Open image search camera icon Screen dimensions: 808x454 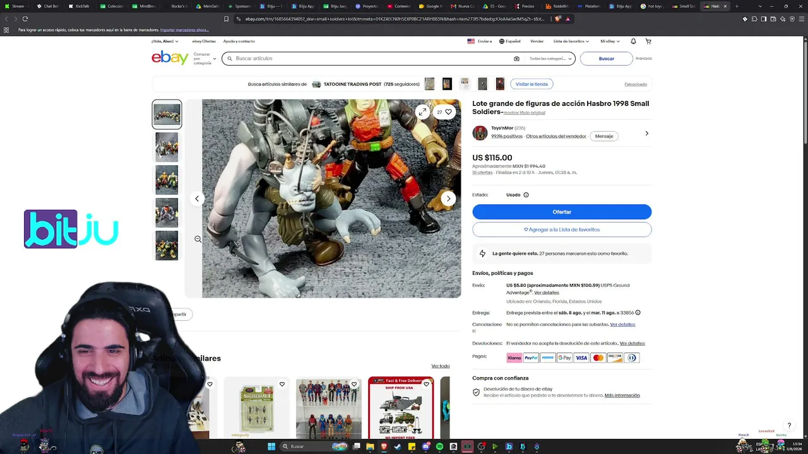click(x=516, y=59)
